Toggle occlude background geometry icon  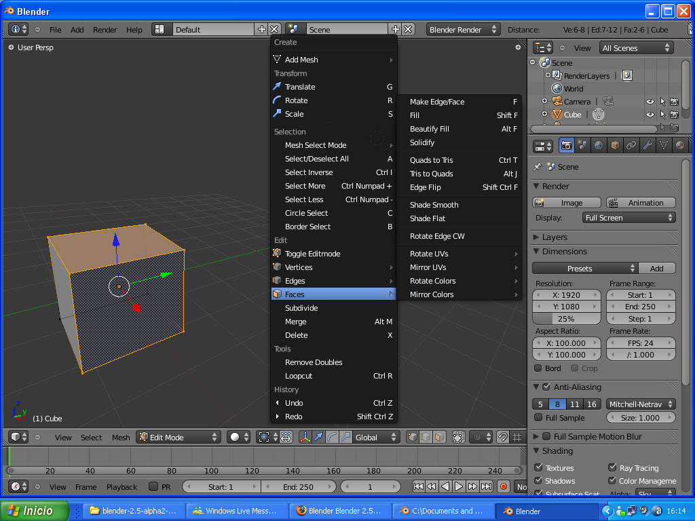459,438
